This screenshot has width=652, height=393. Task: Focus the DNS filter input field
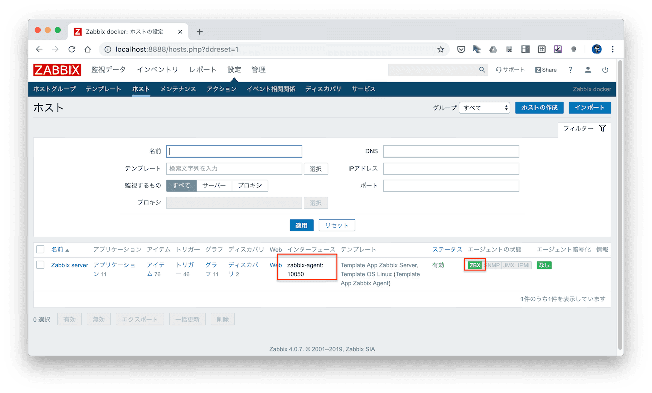click(x=451, y=151)
